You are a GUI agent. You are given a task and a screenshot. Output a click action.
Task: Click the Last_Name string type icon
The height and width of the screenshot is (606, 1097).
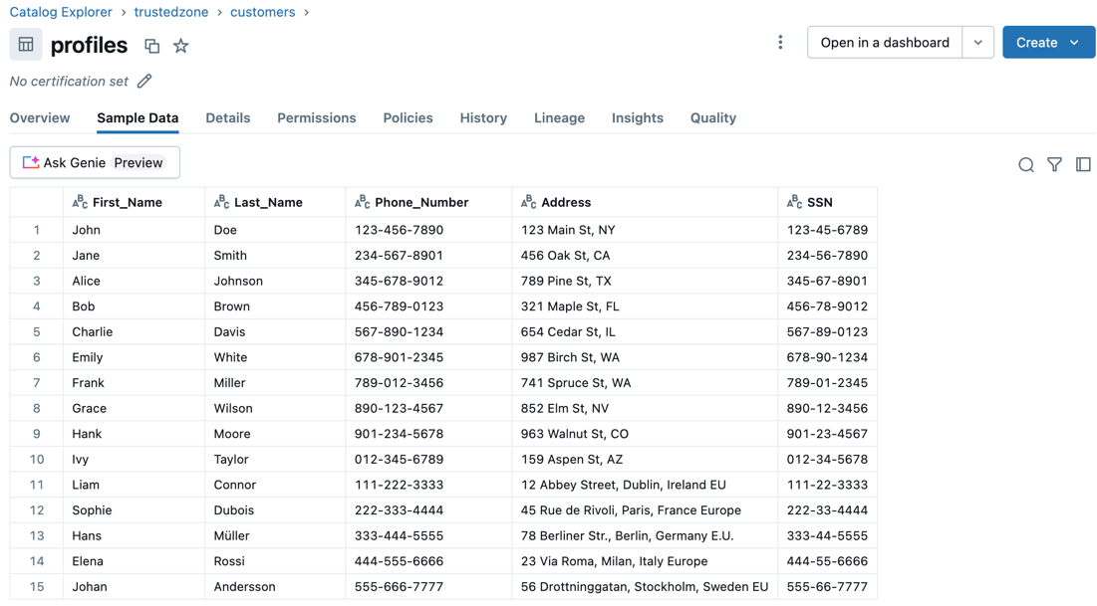coord(221,202)
